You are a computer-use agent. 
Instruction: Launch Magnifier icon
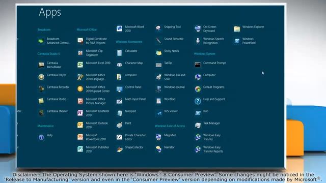pyautogui.click(x=158, y=137)
